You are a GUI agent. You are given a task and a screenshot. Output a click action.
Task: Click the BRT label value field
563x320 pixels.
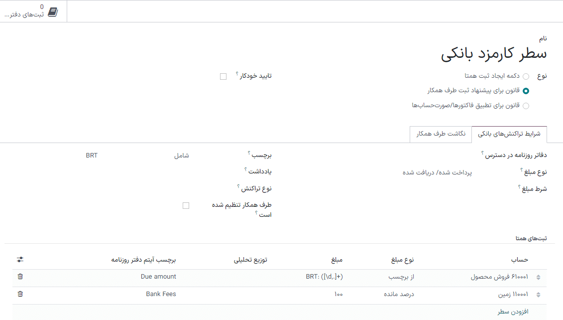pos(91,155)
